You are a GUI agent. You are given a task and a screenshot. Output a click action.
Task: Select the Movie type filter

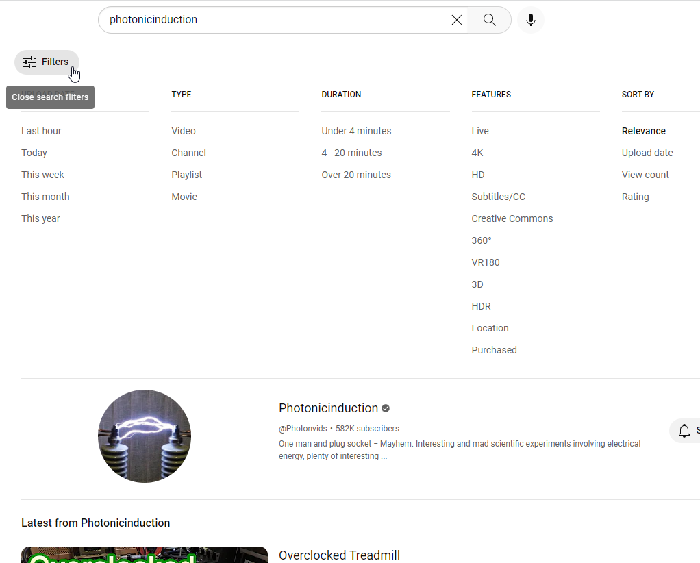point(184,197)
